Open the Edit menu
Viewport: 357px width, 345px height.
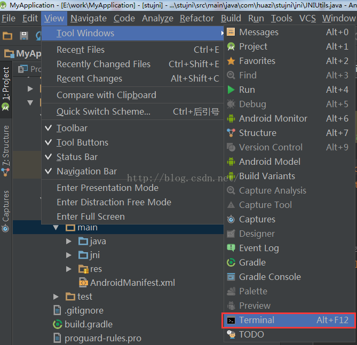30,18
